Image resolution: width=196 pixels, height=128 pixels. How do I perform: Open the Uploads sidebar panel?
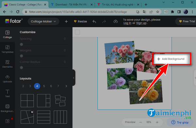point(8,79)
